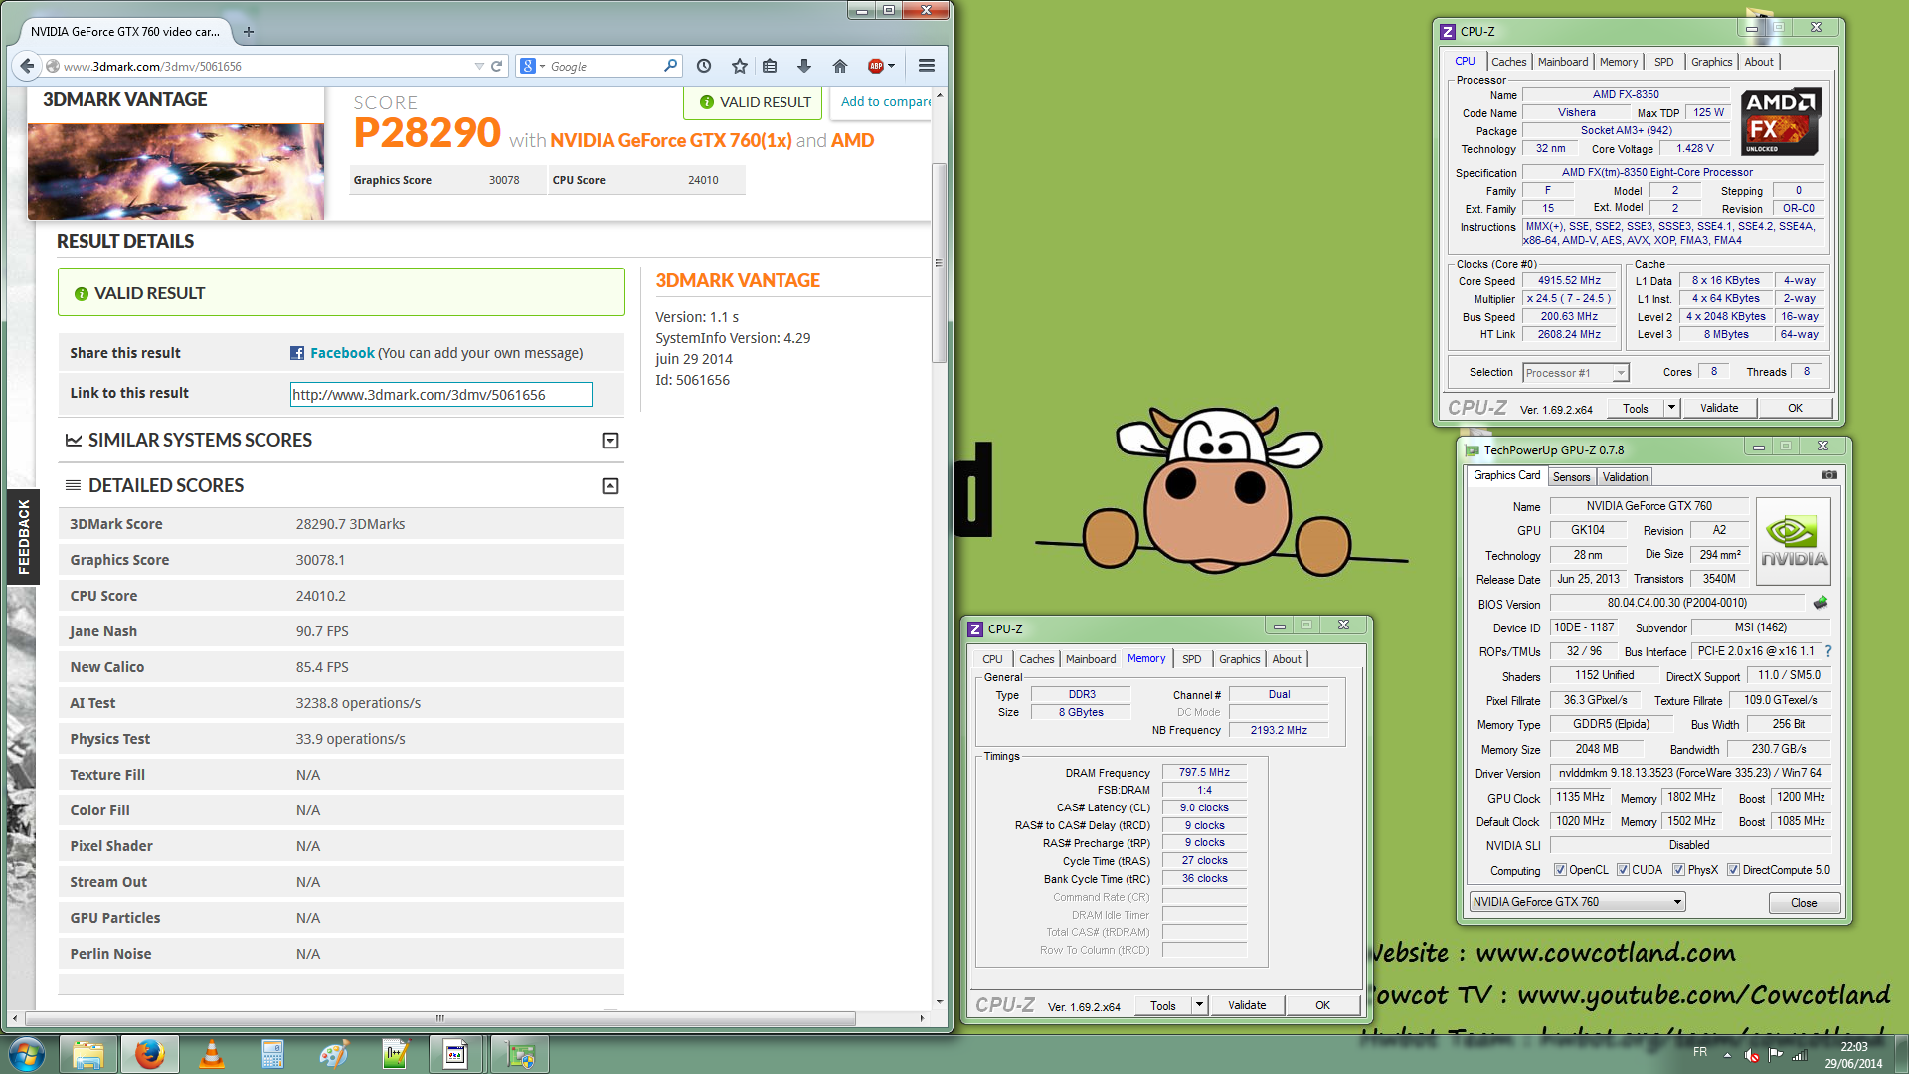
Task: Click the result link URL field
Action: click(x=440, y=395)
